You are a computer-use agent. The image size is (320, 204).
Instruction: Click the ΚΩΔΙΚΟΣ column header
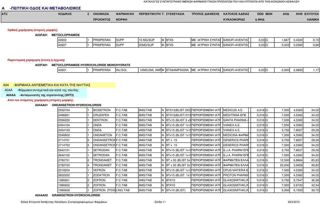(x=65, y=14)
